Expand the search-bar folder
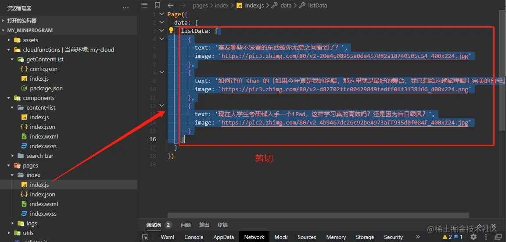The image size is (506, 242). pos(12,156)
